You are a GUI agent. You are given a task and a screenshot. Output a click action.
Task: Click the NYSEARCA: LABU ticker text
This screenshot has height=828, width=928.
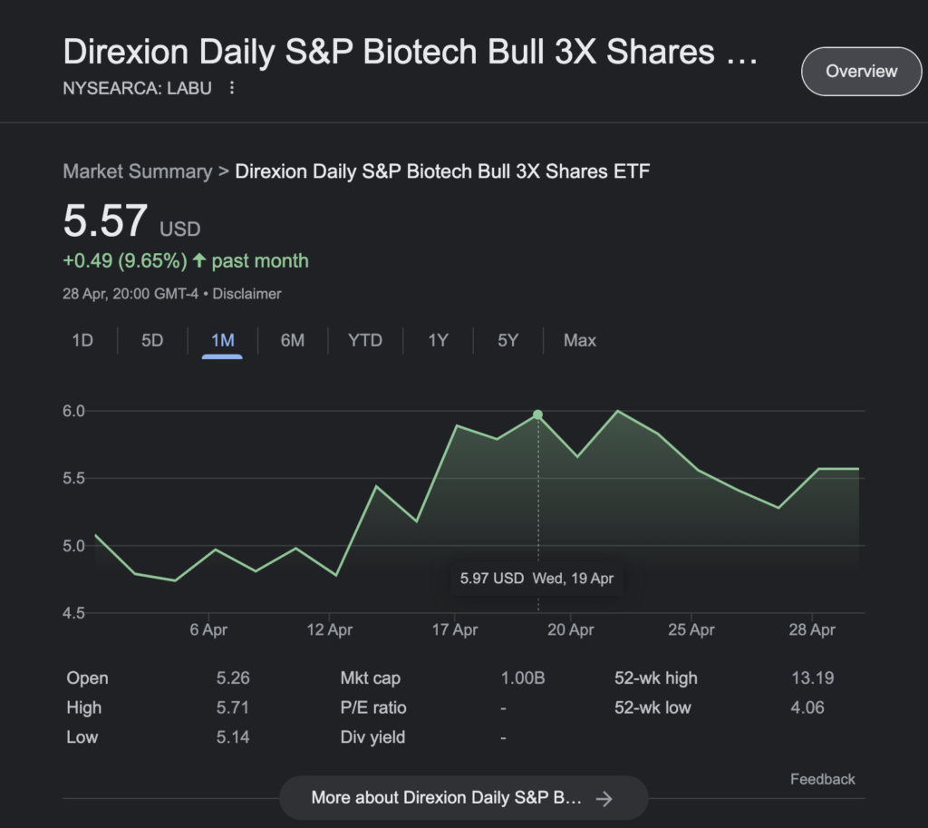(x=138, y=88)
